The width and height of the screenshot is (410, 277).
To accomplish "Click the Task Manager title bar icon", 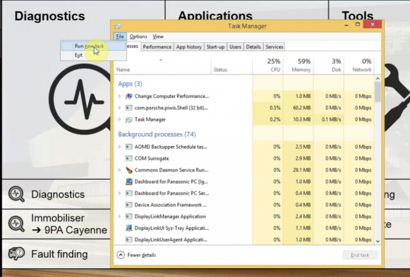I will (x=118, y=26).
